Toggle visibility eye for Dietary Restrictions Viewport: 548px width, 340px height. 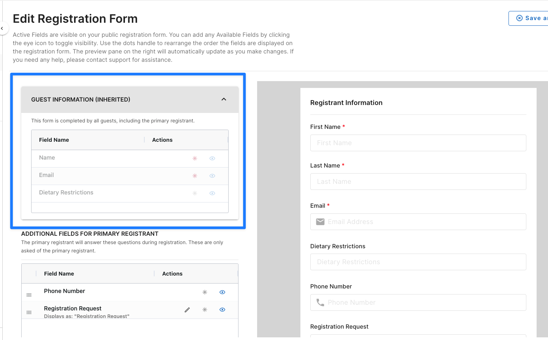[212, 193]
